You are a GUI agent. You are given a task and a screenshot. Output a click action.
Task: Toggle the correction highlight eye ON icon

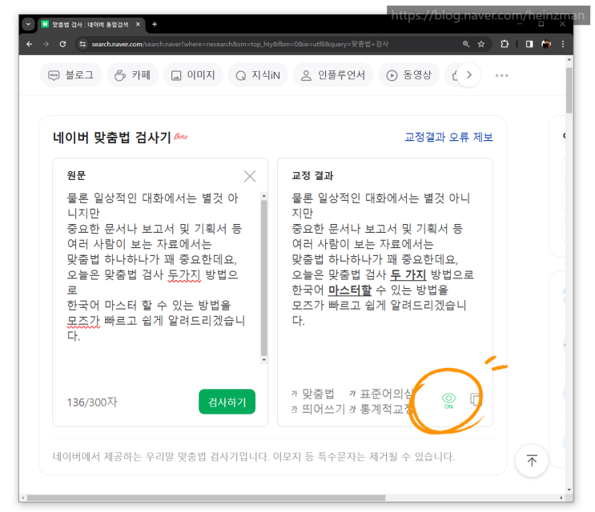click(448, 401)
